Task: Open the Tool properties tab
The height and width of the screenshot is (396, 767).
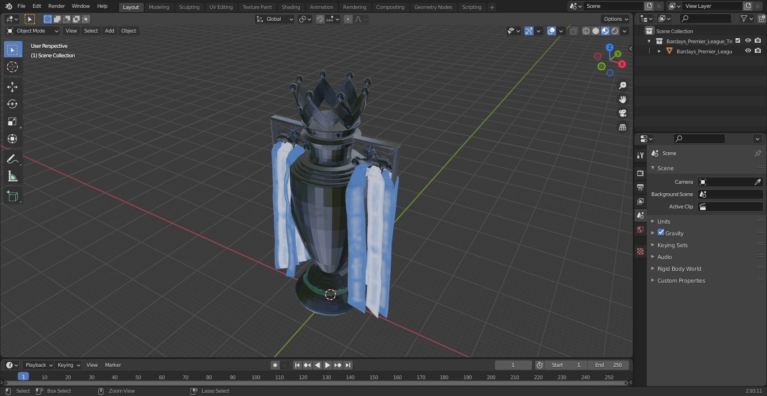Action: pyautogui.click(x=640, y=156)
